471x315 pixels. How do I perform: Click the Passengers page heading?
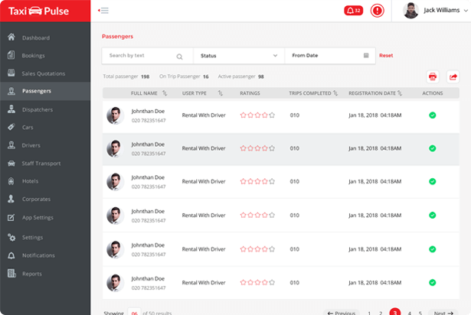point(117,37)
